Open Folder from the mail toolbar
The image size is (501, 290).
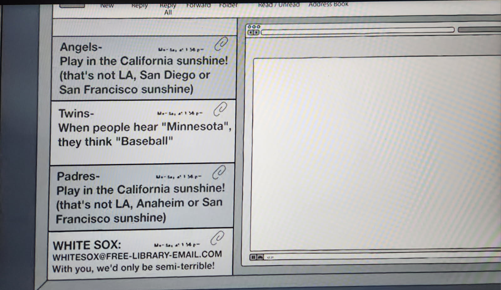(229, 5)
